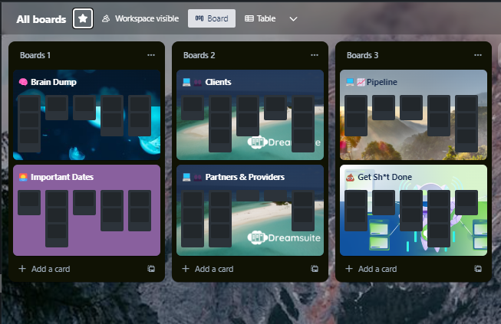The height and width of the screenshot is (324, 501).
Task: Click the Boards 3 list title
Action: pos(362,55)
